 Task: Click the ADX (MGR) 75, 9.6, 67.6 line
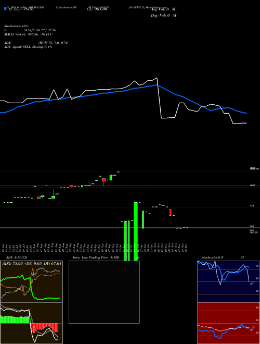point(36,43)
